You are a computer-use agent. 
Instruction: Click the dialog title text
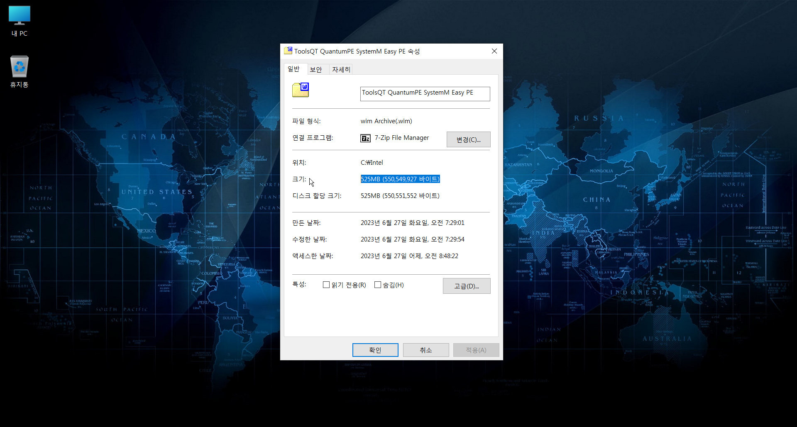click(x=357, y=51)
